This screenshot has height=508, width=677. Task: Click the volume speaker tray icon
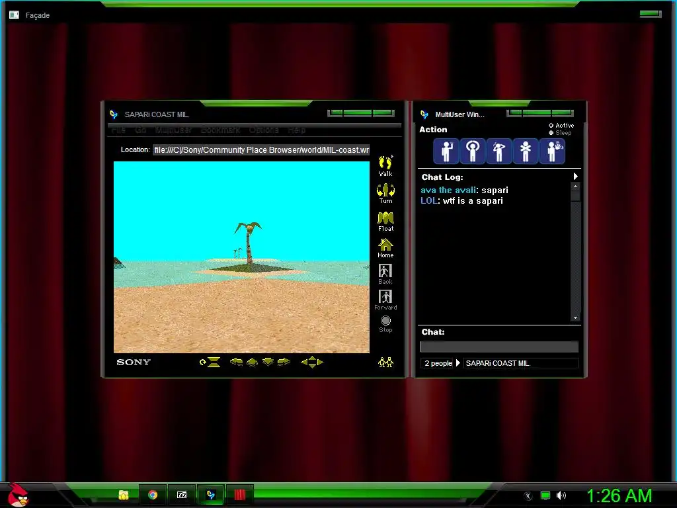point(561,495)
